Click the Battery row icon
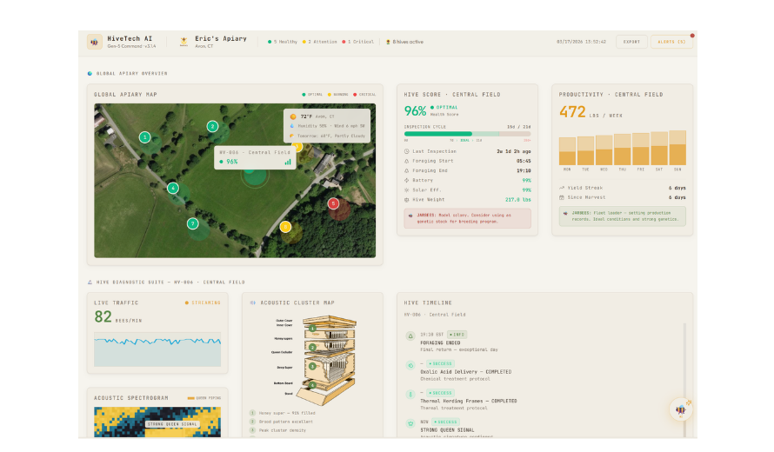The image size is (774, 452). point(407,180)
